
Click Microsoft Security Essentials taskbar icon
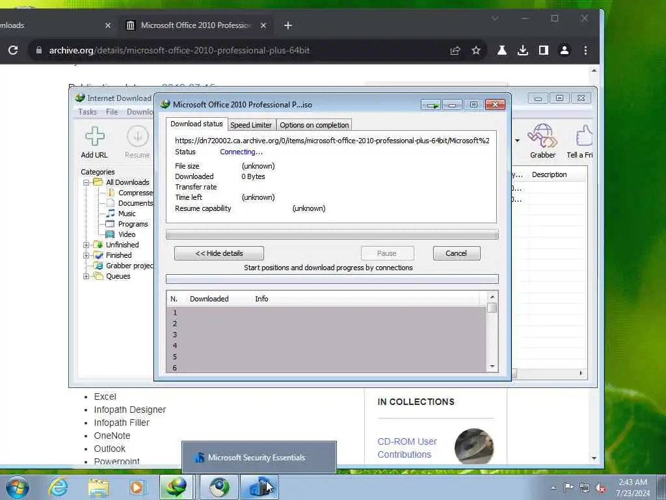point(260,487)
